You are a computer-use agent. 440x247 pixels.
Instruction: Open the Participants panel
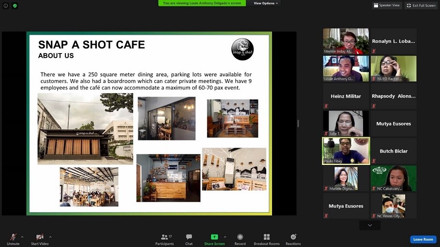click(165, 239)
